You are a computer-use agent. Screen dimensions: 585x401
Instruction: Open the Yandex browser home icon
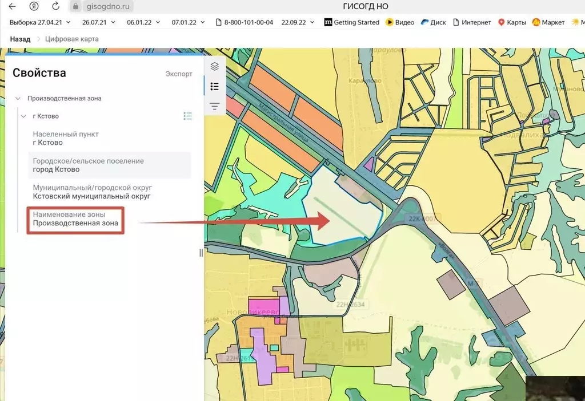pyautogui.click(x=34, y=6)
